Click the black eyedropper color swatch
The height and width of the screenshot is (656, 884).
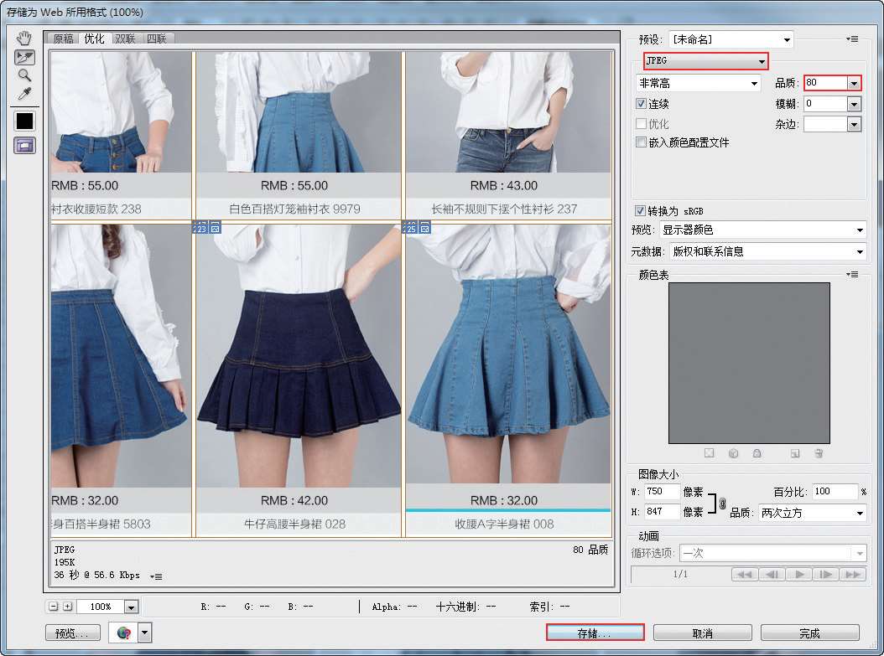pyautogui.click(x=25, y=121)
